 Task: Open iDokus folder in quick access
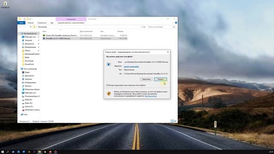point(27,50)
